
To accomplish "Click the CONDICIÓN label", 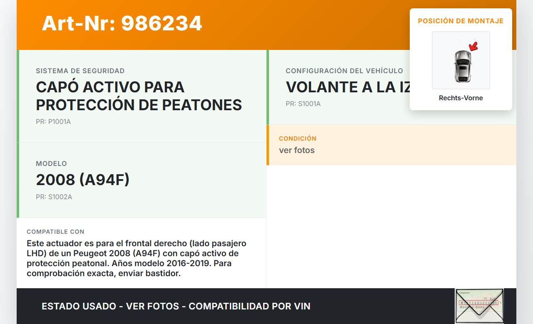I will coord(298,139).
